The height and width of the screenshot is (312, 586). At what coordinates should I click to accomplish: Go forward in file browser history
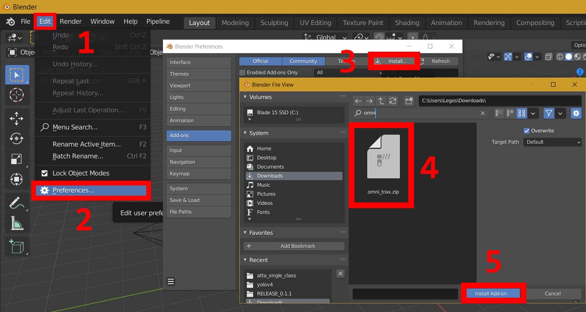[370, 101]
